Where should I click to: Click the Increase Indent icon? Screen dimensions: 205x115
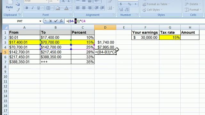[102, 8]
